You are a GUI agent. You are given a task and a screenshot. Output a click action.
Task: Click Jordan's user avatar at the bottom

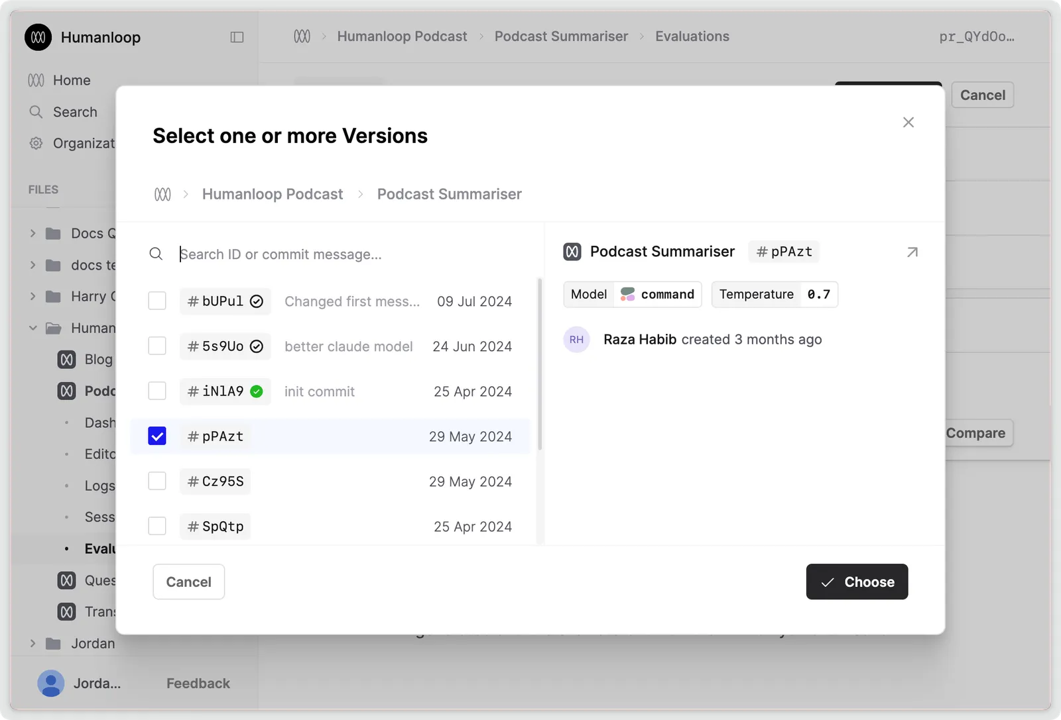(50, 683)
